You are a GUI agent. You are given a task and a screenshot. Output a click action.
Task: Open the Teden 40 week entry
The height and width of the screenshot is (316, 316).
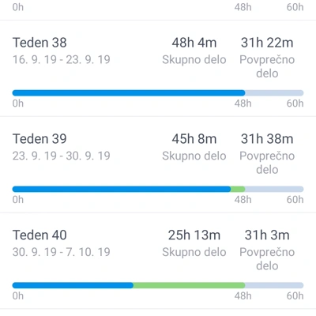pos(158,261)
